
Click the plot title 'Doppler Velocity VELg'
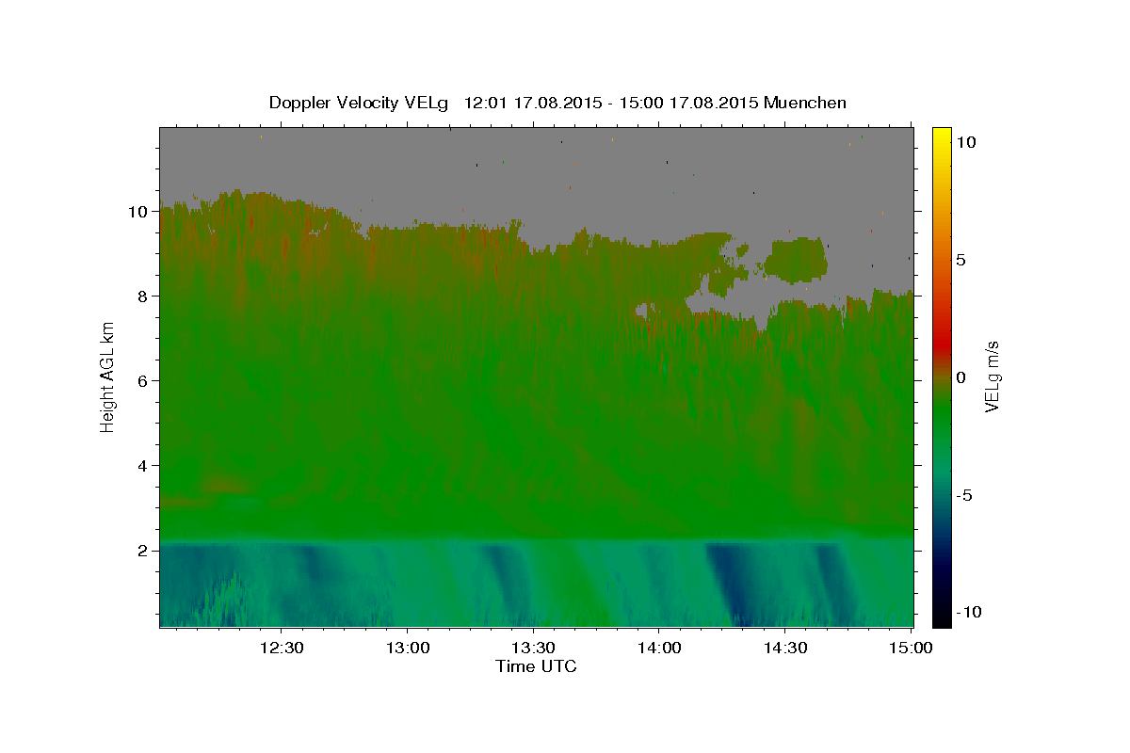(360, 103)
